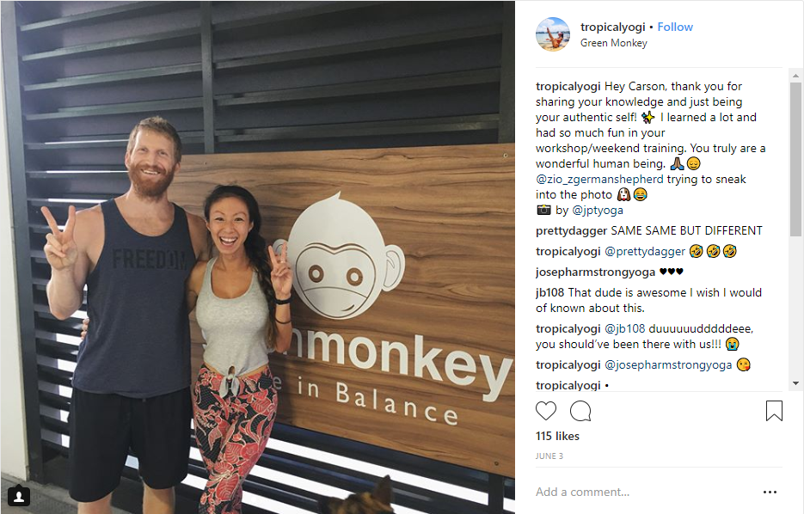804x514 pixels.
Task: Save post with the bookmark icon
Action: coord(774,411)
